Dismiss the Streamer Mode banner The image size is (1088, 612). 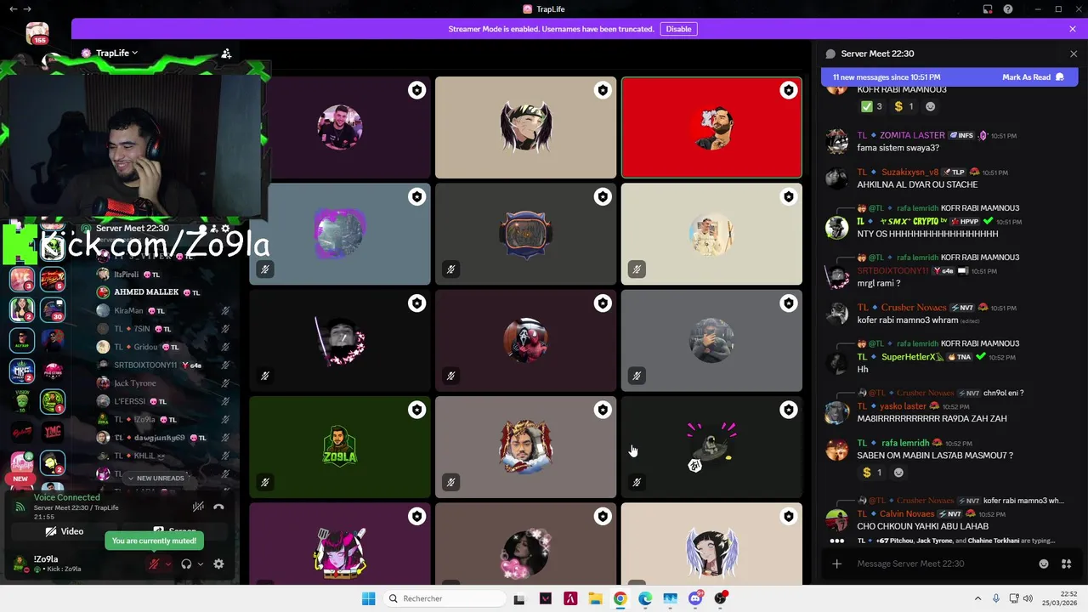pyautogui.click(x=1073, y=29)
